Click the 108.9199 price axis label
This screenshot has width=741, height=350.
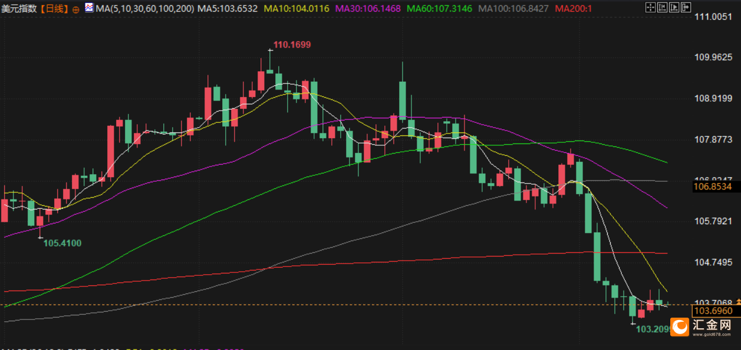coord(714,99)
